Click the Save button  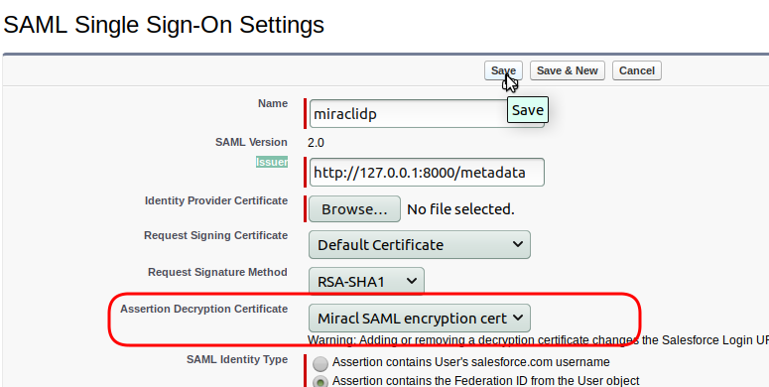[503, 70]
